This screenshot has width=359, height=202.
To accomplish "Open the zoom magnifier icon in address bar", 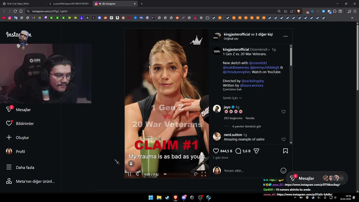I will coord(279,11).
